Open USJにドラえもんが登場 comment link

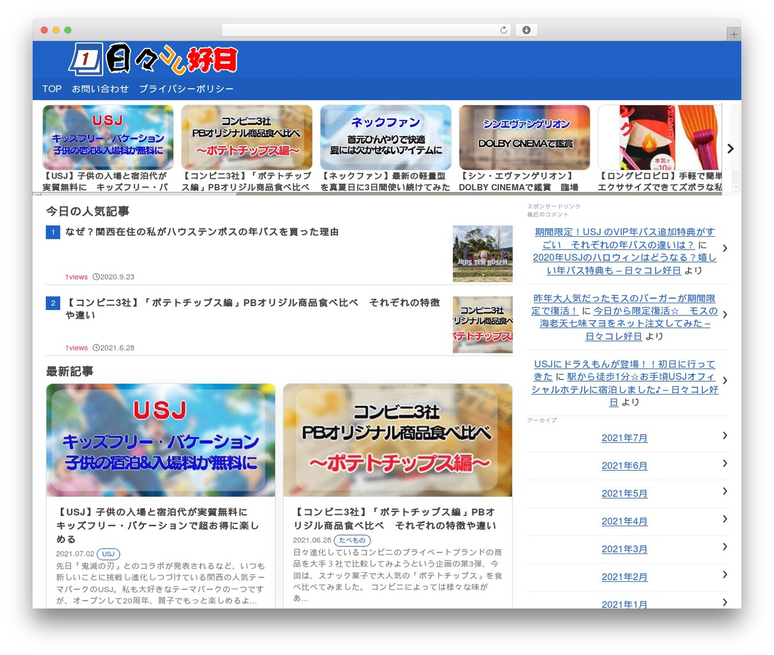625,370
